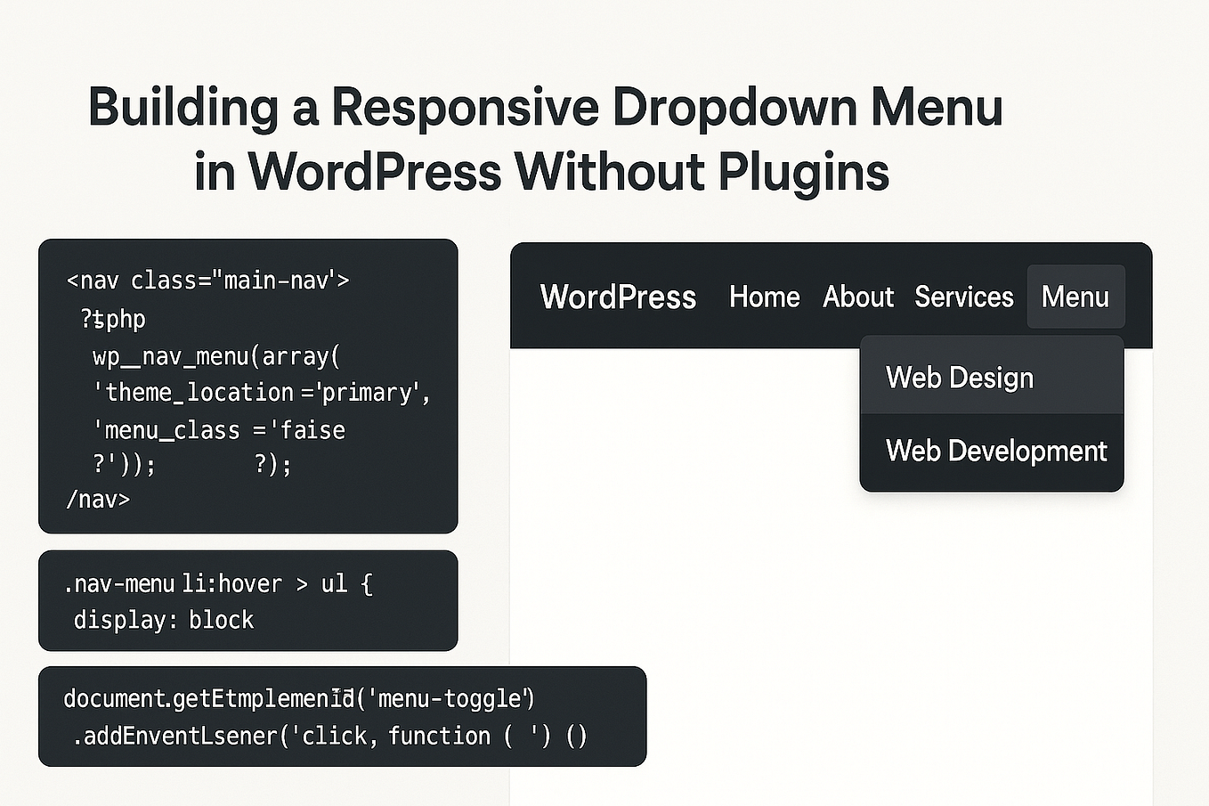Screen dimensions: 1209x806
Task: Click the theme_location code line
Action: pos(261,392)
